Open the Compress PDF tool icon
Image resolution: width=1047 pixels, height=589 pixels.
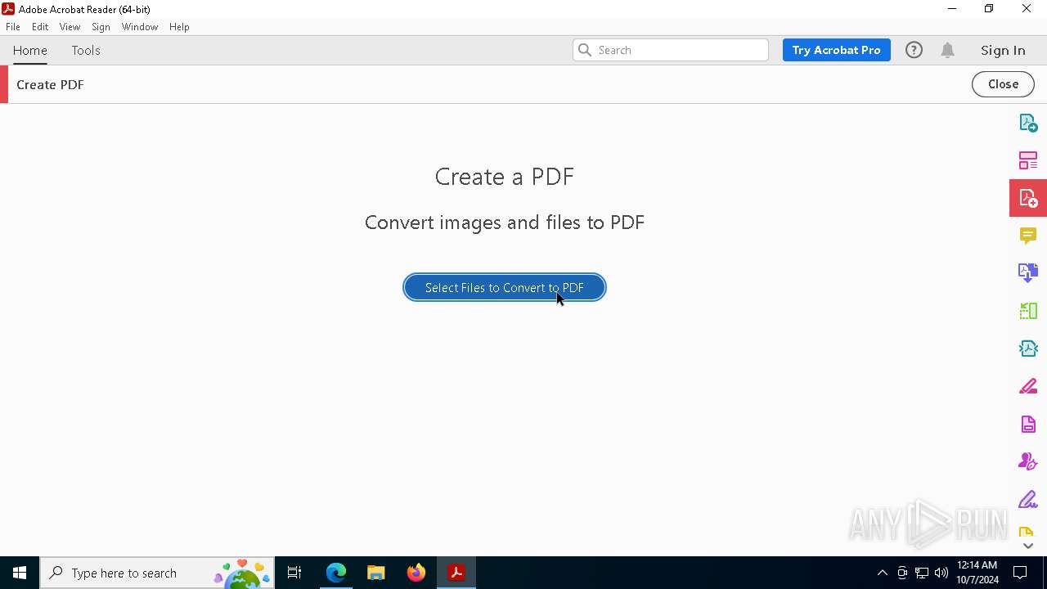click(1028, 348)
